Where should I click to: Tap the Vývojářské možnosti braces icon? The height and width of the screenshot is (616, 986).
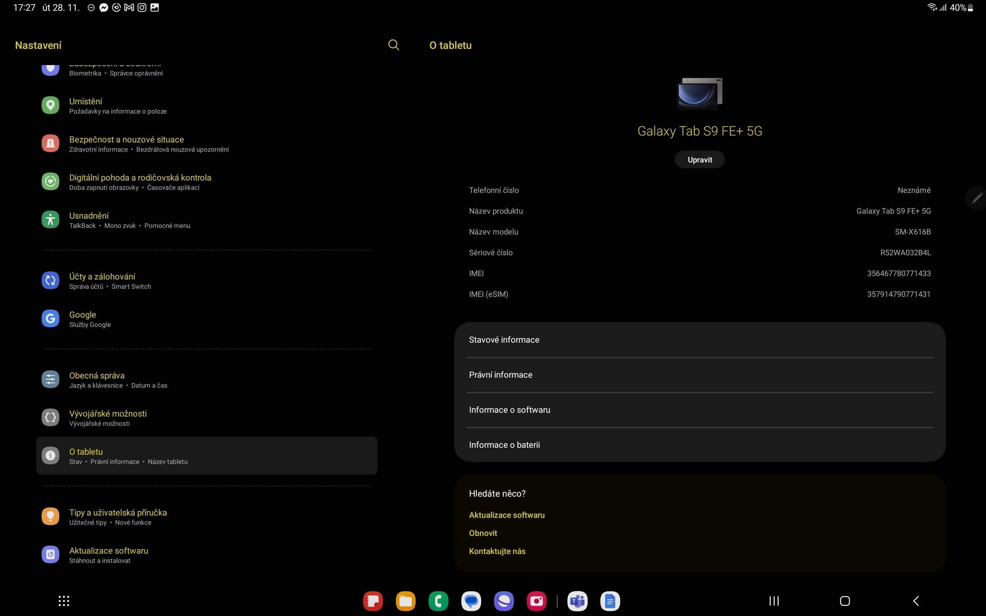coord(50,418)
